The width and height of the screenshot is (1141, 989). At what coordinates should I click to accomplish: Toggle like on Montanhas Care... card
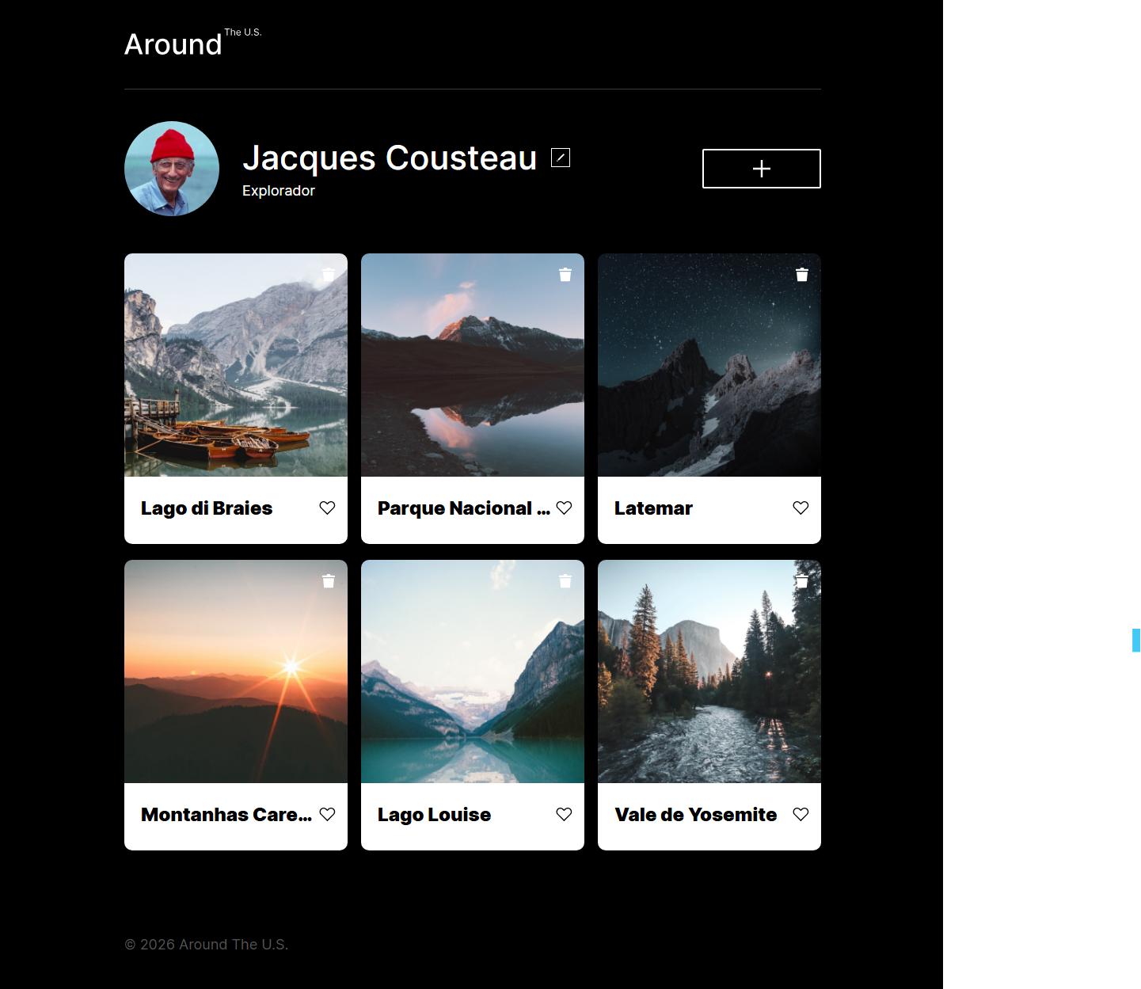tap(327, 815)
